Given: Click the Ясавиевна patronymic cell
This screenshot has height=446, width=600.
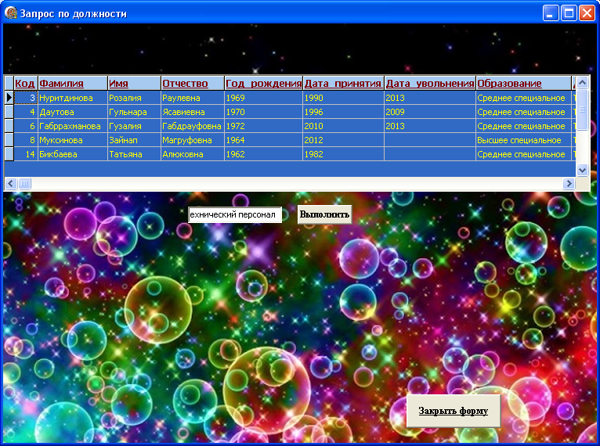Looking at the screenshot, I should pyautogui.click(x=193, y=112).
